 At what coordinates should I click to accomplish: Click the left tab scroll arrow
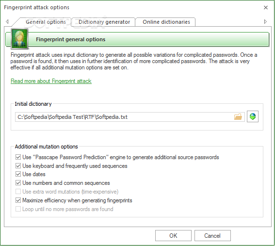click(7, 21)
